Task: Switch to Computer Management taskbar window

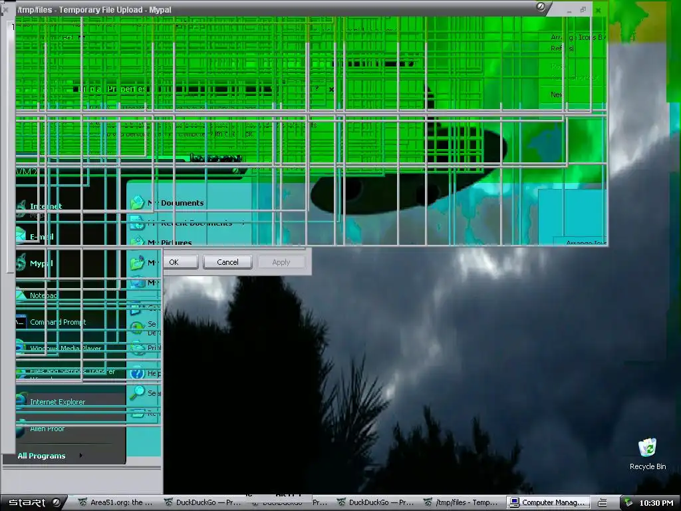Action: point(548,502)
